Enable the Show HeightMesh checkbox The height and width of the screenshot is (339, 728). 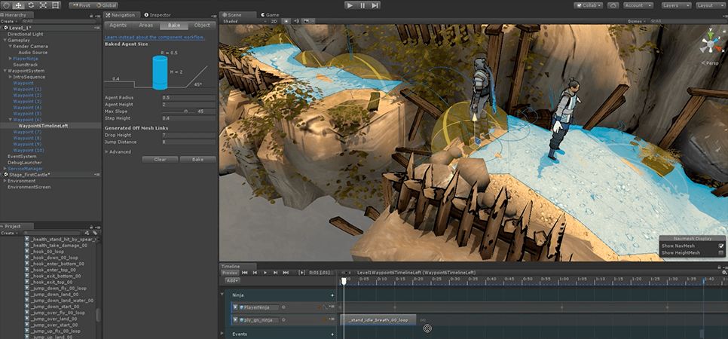(x=721, y=253)
